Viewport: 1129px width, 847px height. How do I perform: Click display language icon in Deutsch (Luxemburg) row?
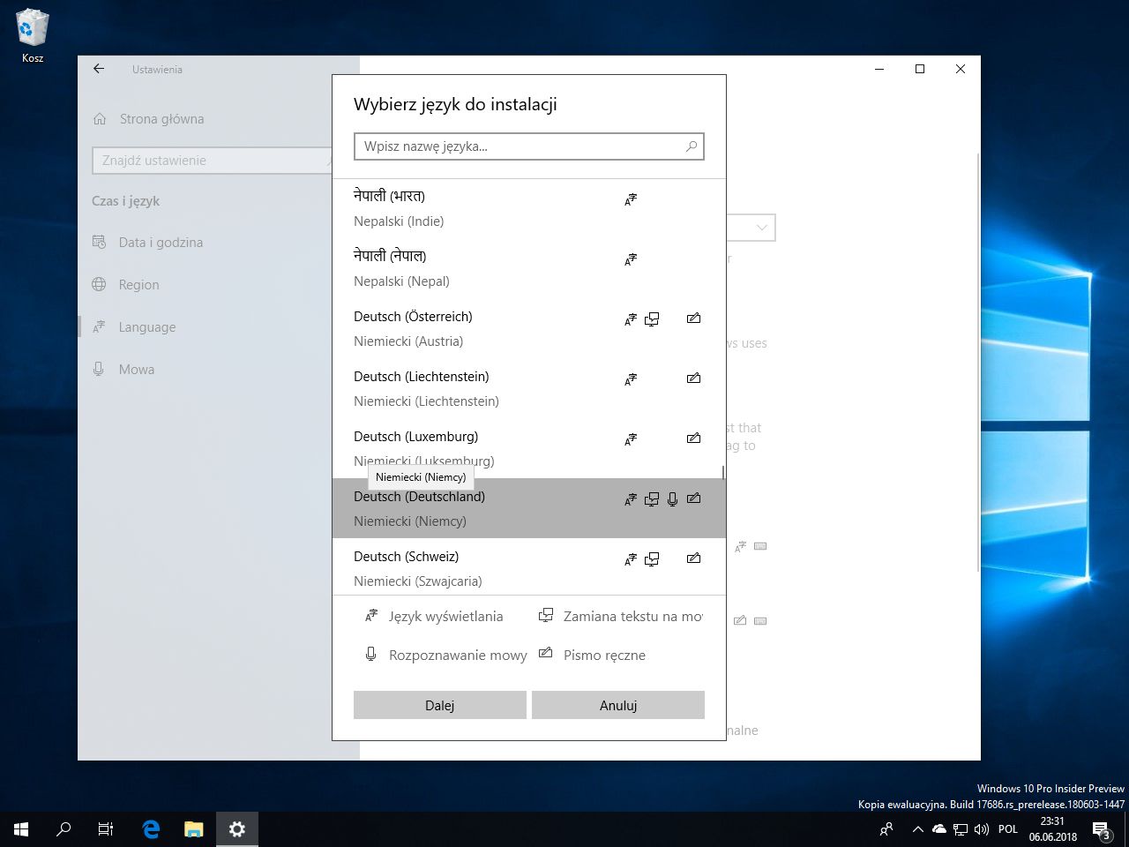tap(631, 439)
